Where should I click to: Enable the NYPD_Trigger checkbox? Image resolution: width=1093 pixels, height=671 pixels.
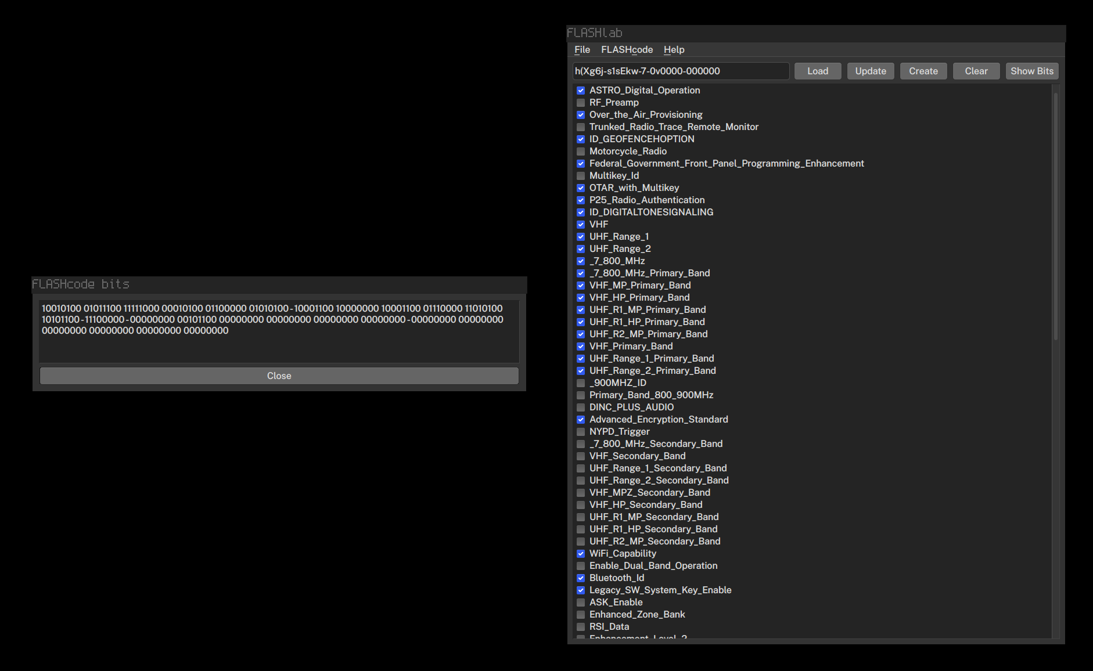(581, 431)
